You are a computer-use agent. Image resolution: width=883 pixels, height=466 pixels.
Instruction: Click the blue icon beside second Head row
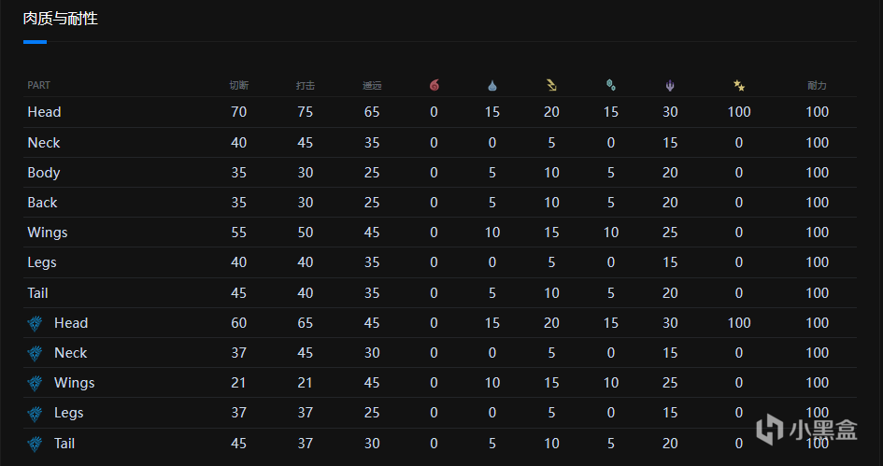point(36,323)
